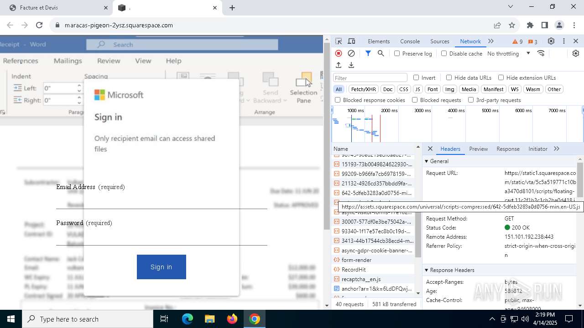Open Chrome profile avatar
This screenshot has width=584, height=328.
pyautogui.click(x=559, y=25)
